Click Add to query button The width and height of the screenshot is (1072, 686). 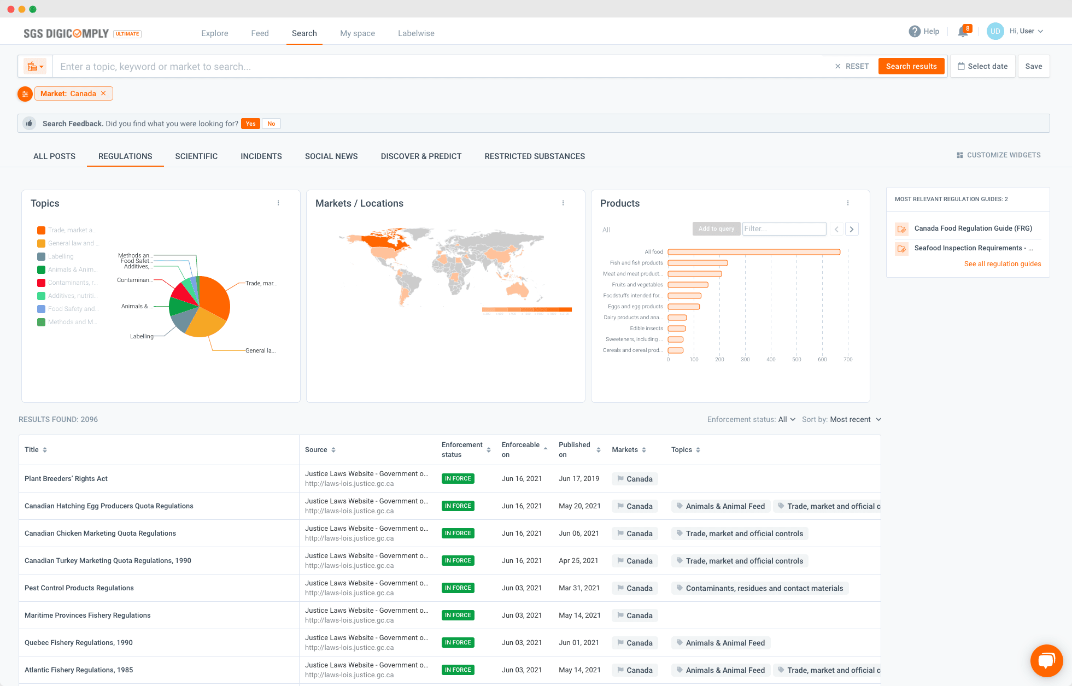(716, 229)
